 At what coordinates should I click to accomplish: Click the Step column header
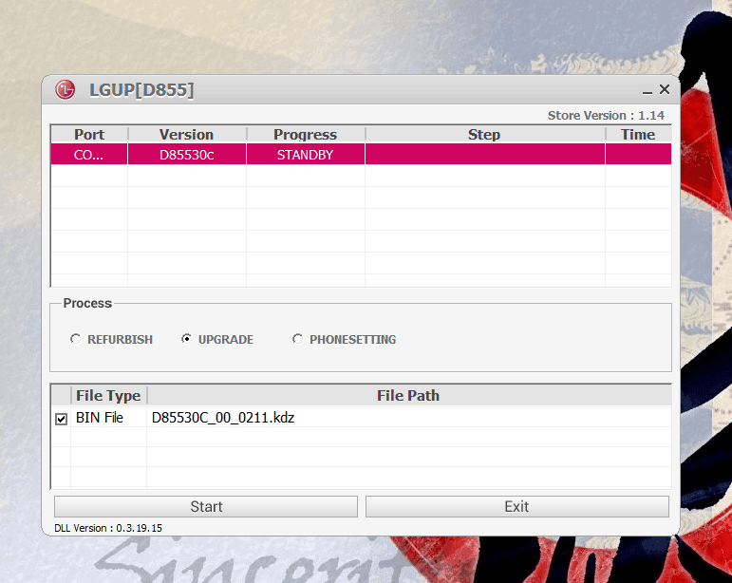(484, 134)
